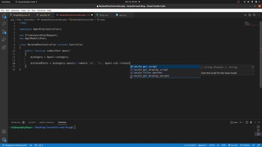Select locale_get_display_variant suggestion
This screenshot has width=262, height=147.
click(x=165, y=76)
